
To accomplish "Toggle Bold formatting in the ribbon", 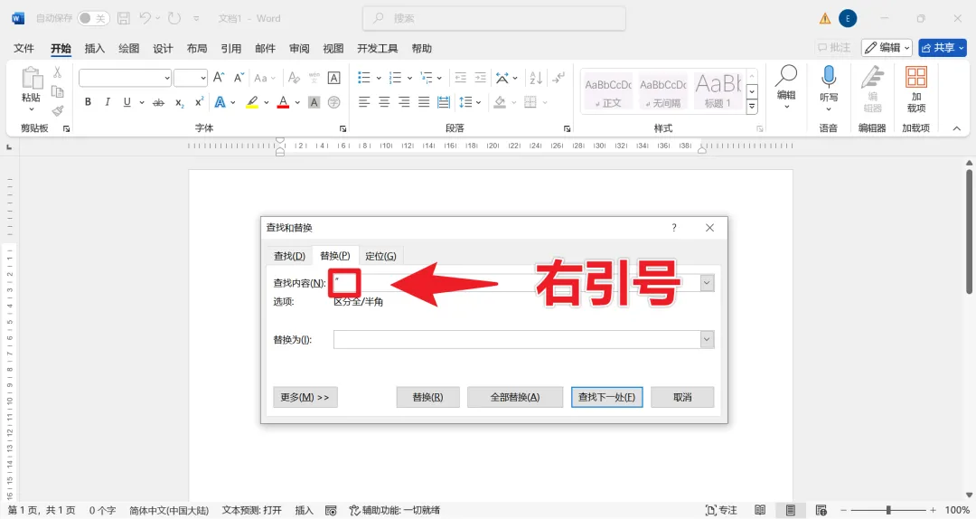I will (88, 102).
